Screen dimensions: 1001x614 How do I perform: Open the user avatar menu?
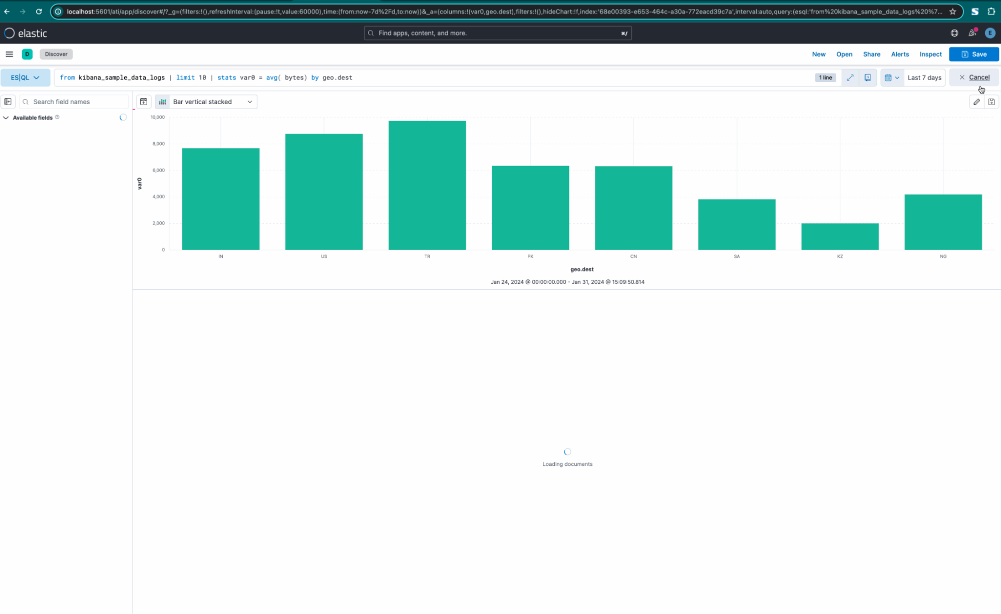(x=989, y=33)
